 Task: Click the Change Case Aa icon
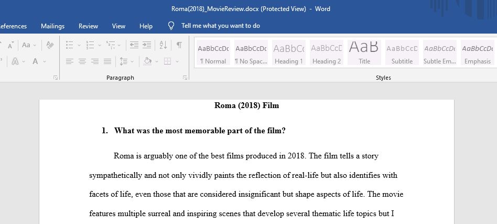click(x=26, y=45)
